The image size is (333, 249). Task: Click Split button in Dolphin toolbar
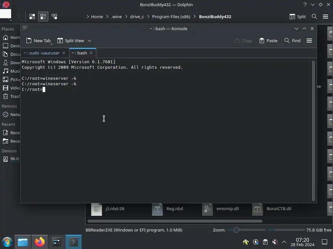(298, 17)
